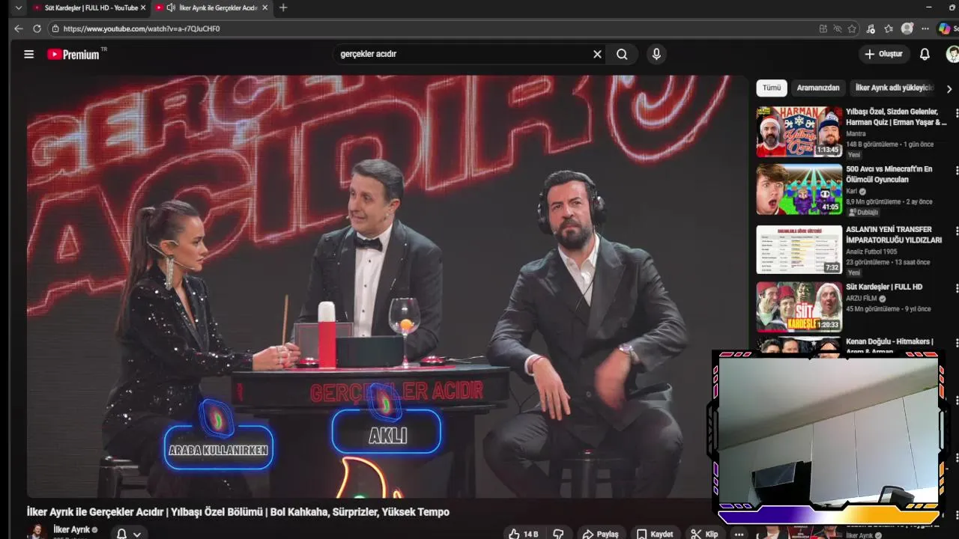Reload the page in the browser
The image size is (959, 539).
(37, 28)
